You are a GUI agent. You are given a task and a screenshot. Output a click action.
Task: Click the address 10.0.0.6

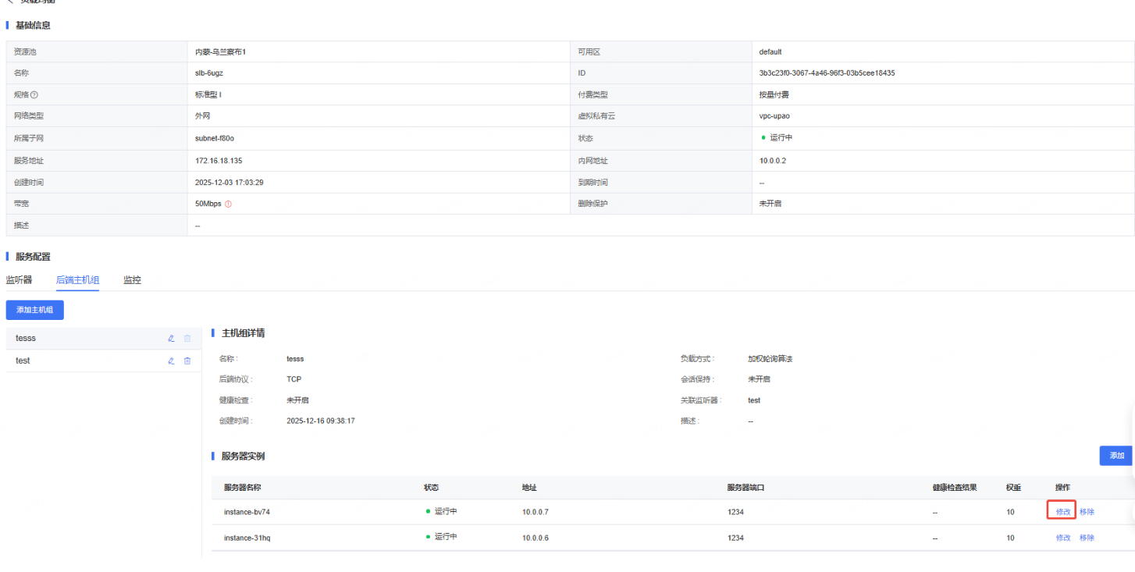coord(535,538)
